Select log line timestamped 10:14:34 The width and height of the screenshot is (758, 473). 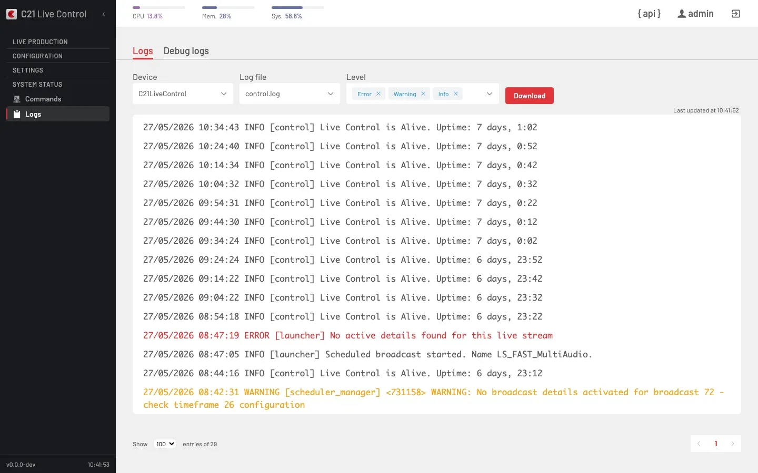click(x=340, y=165)
